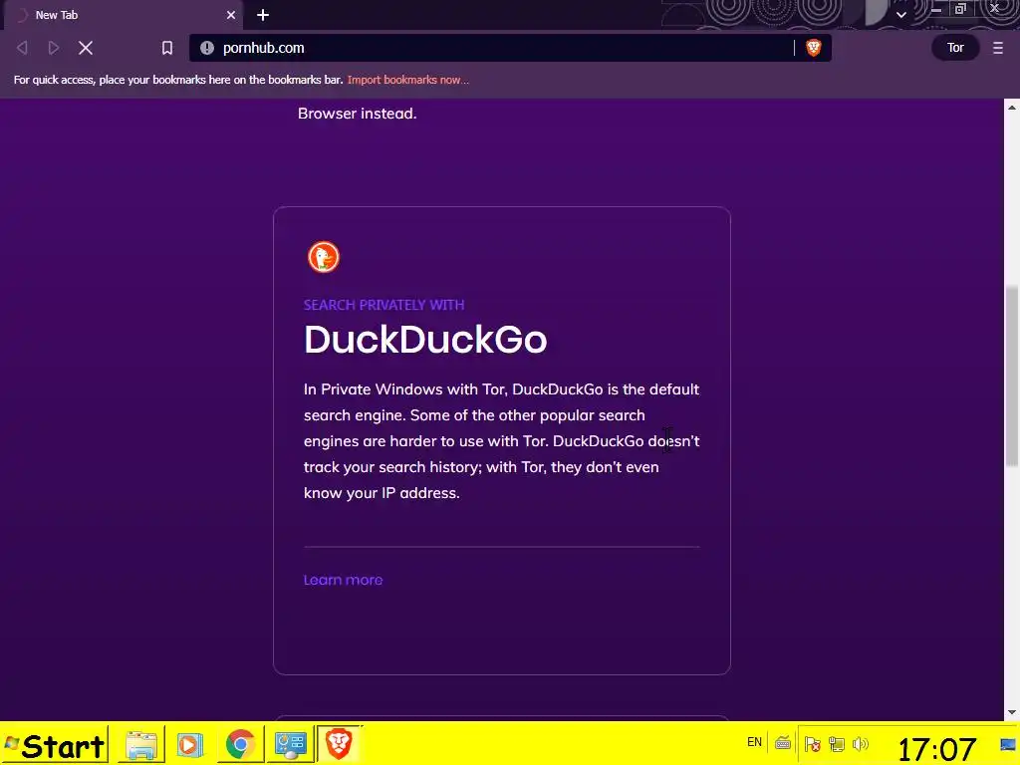Open Google Chrome from taskbar
Screen dimensions: 1020x765
point(240,745)
